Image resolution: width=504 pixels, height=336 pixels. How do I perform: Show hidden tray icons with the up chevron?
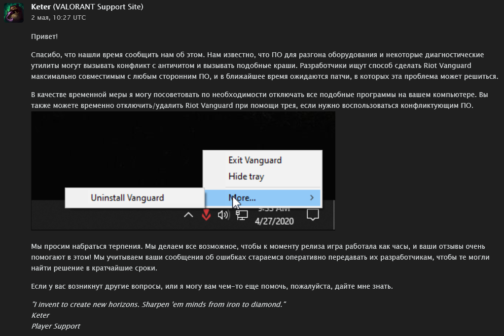pyautogui.click(x=189, y=215)
